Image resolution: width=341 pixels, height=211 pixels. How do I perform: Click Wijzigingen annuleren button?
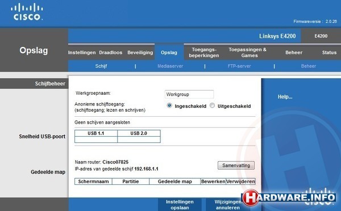tap(228, 205)
